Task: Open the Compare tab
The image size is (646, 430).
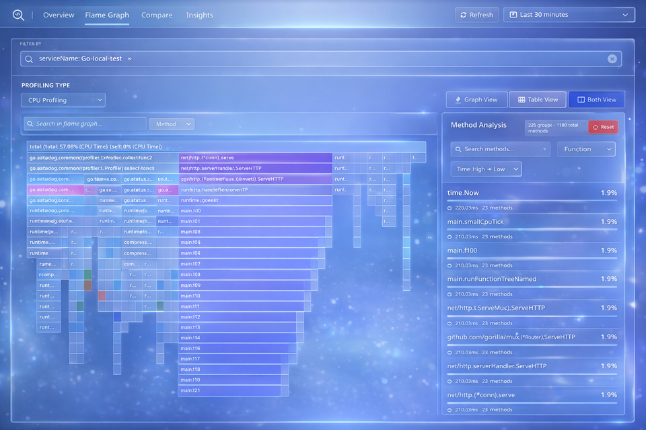Action: click(x=157, y=14)
